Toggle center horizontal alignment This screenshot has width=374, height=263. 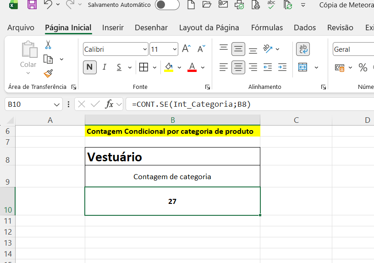[238, 67]
